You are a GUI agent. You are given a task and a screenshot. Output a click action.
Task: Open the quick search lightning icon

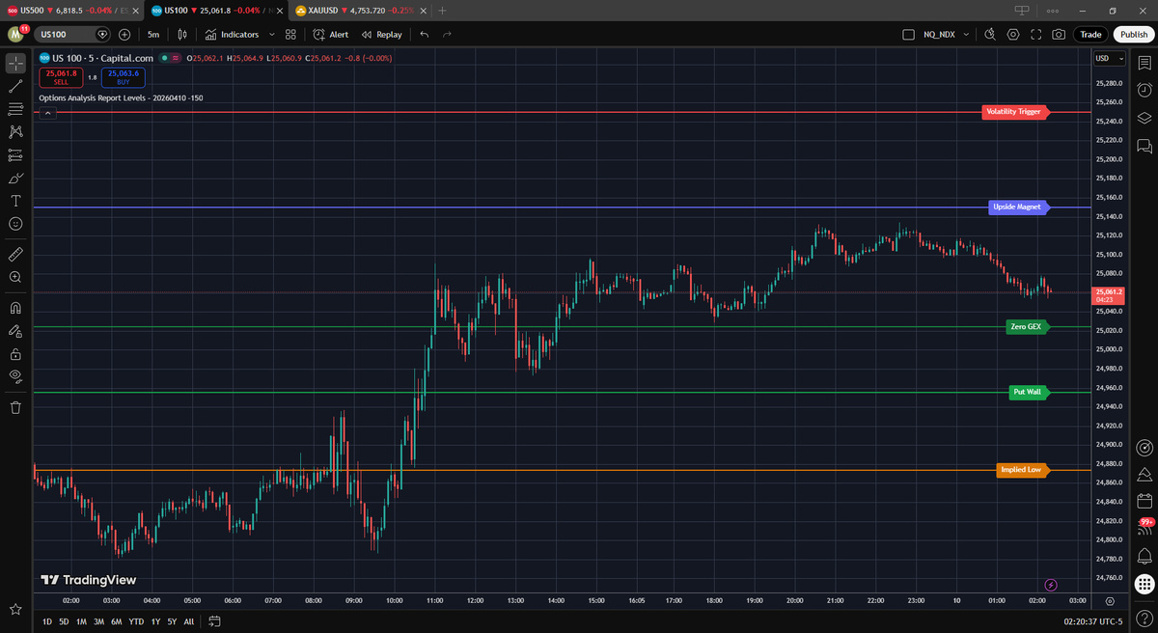click(989, 35)
